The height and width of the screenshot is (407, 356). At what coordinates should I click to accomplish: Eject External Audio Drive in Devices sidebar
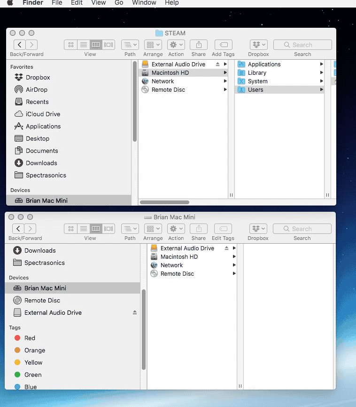click(135, 312)
